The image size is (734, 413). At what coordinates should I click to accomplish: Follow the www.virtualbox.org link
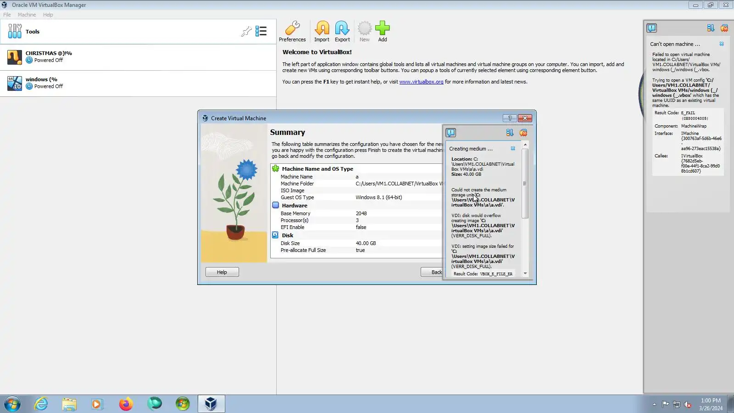point(421,82)
